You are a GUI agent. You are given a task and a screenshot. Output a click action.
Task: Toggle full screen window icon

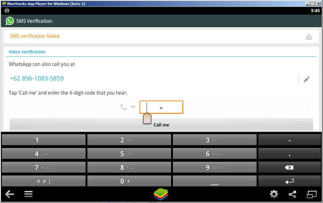(312, 194)
